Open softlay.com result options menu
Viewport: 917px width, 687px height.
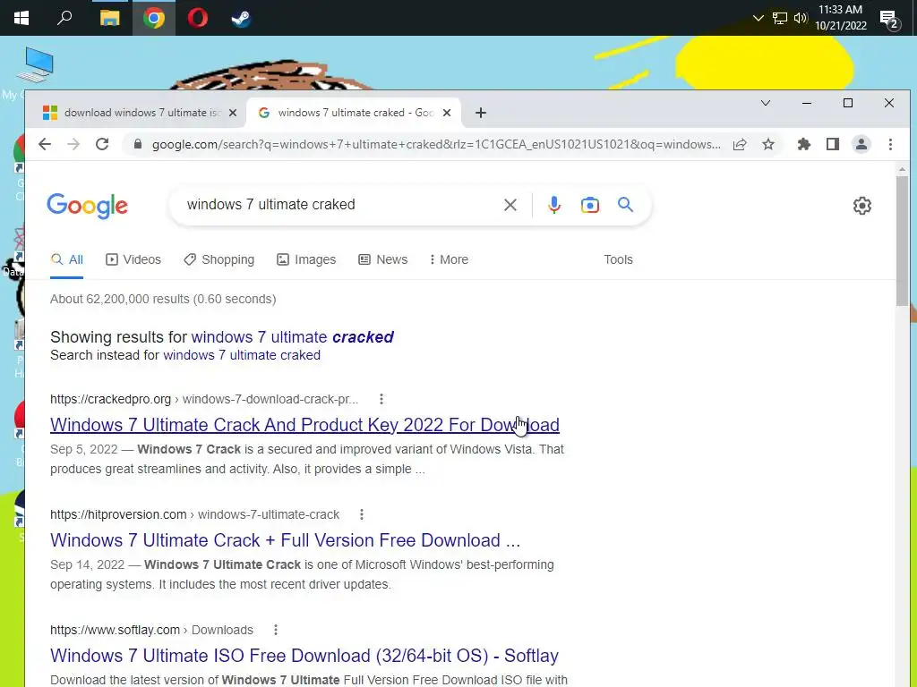(x=276, y=630)
